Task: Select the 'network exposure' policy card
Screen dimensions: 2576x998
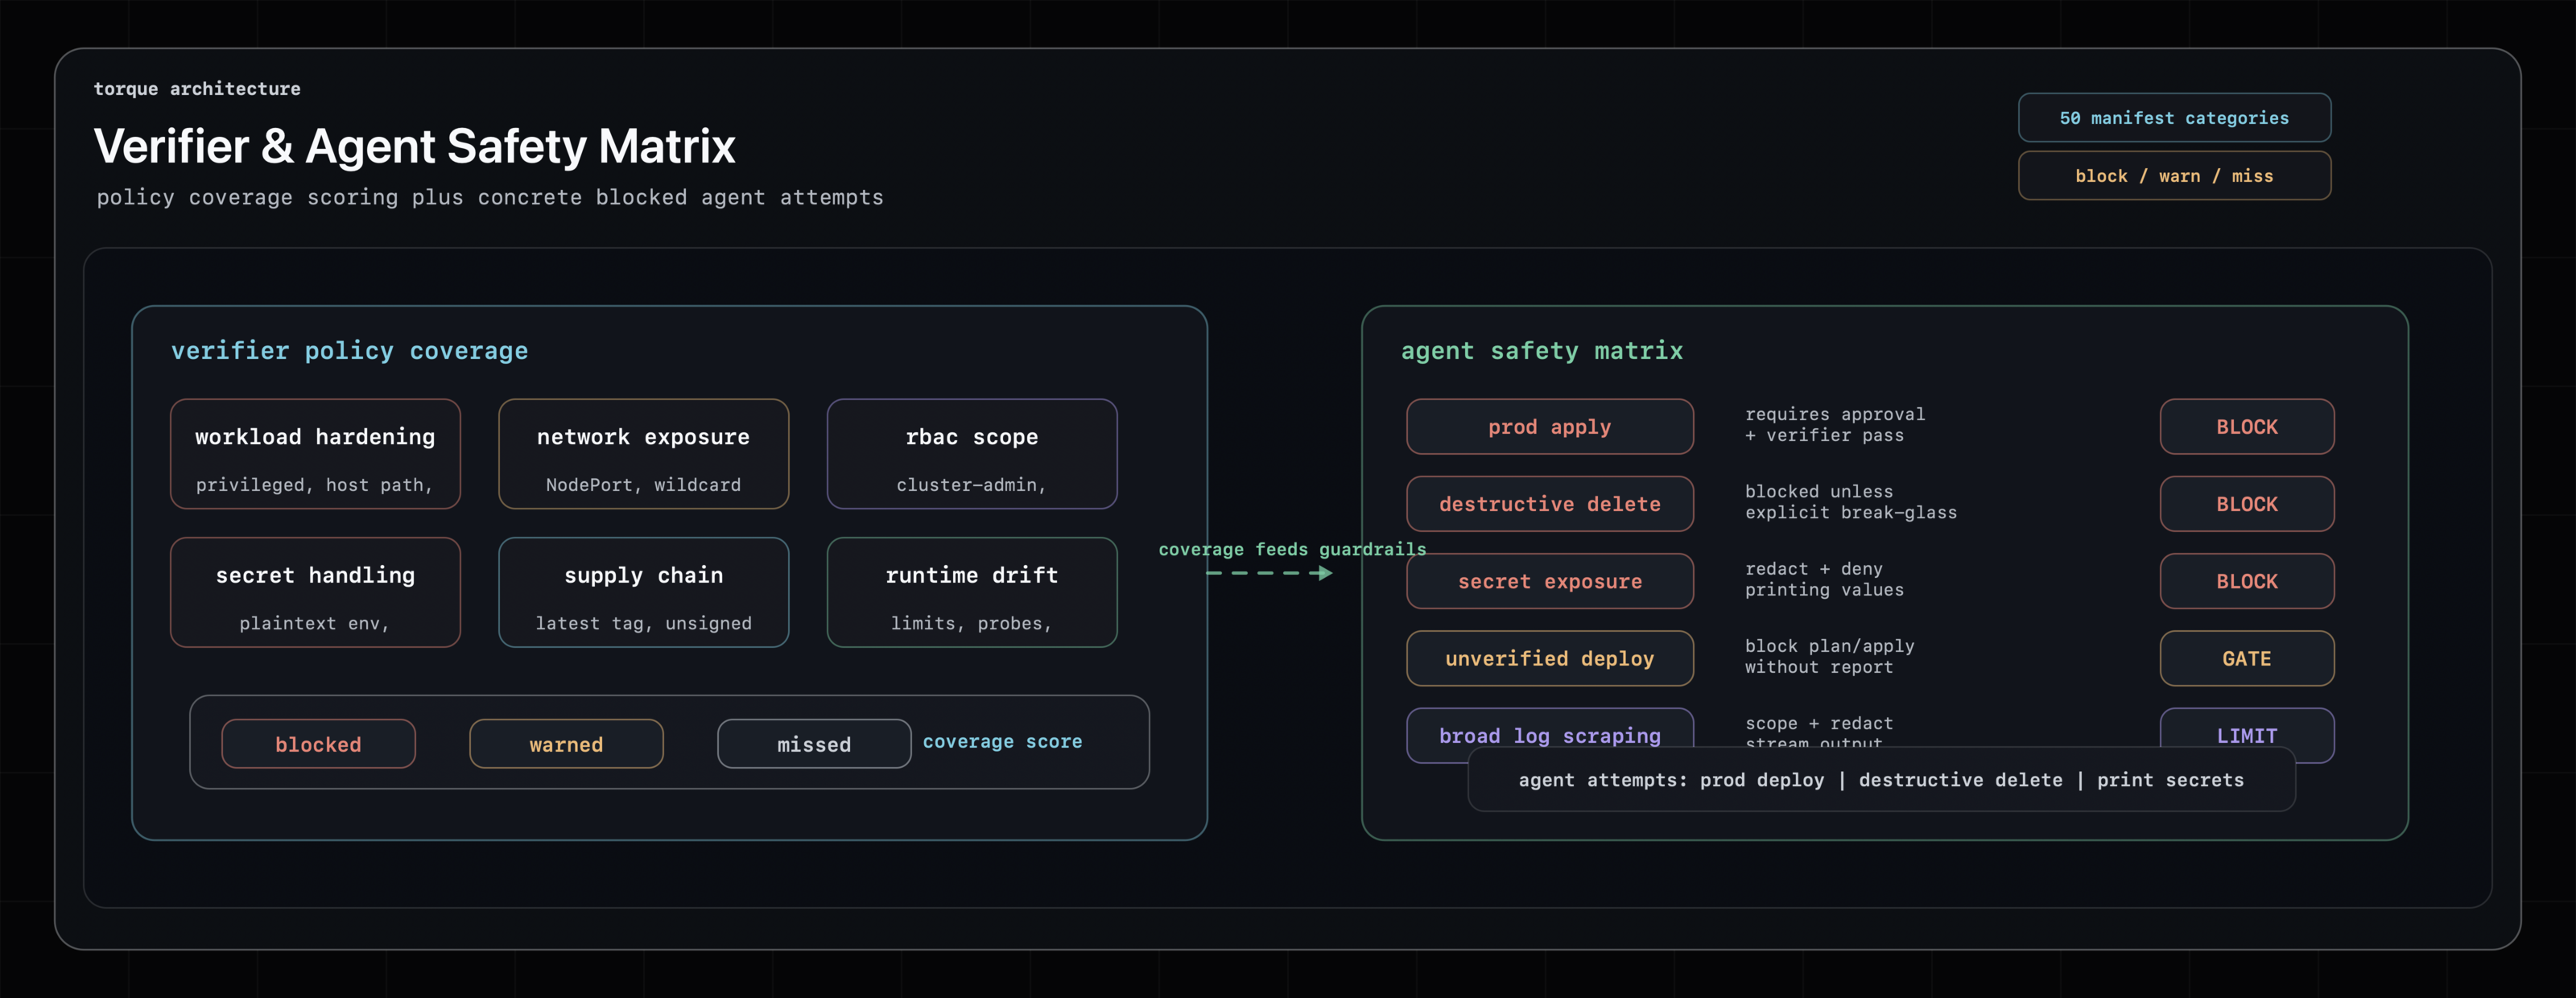Action: [643, 454]
